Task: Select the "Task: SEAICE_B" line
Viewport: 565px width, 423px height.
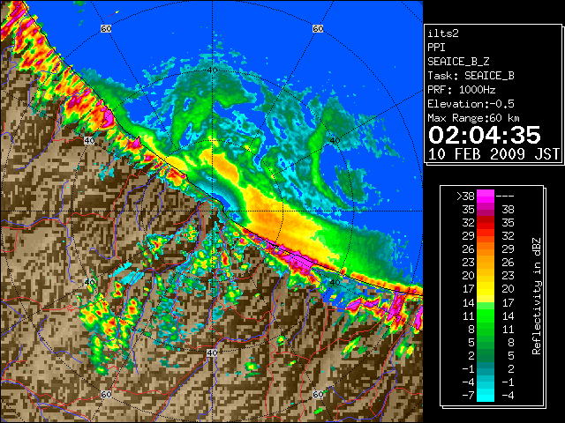Action: pos(471,76)
